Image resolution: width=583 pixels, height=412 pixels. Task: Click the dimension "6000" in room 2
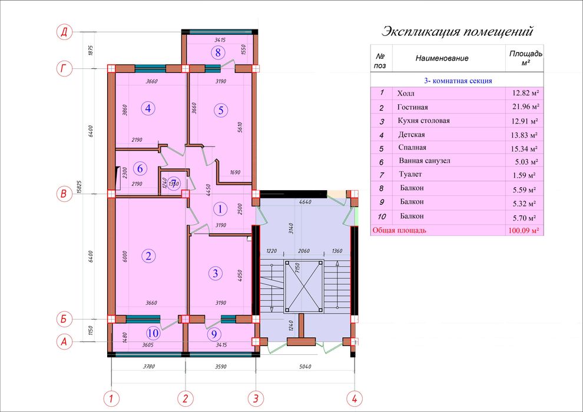coord(125,257)
